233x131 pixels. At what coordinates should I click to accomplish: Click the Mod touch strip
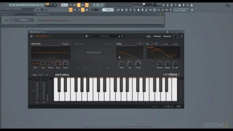point(44,91)
